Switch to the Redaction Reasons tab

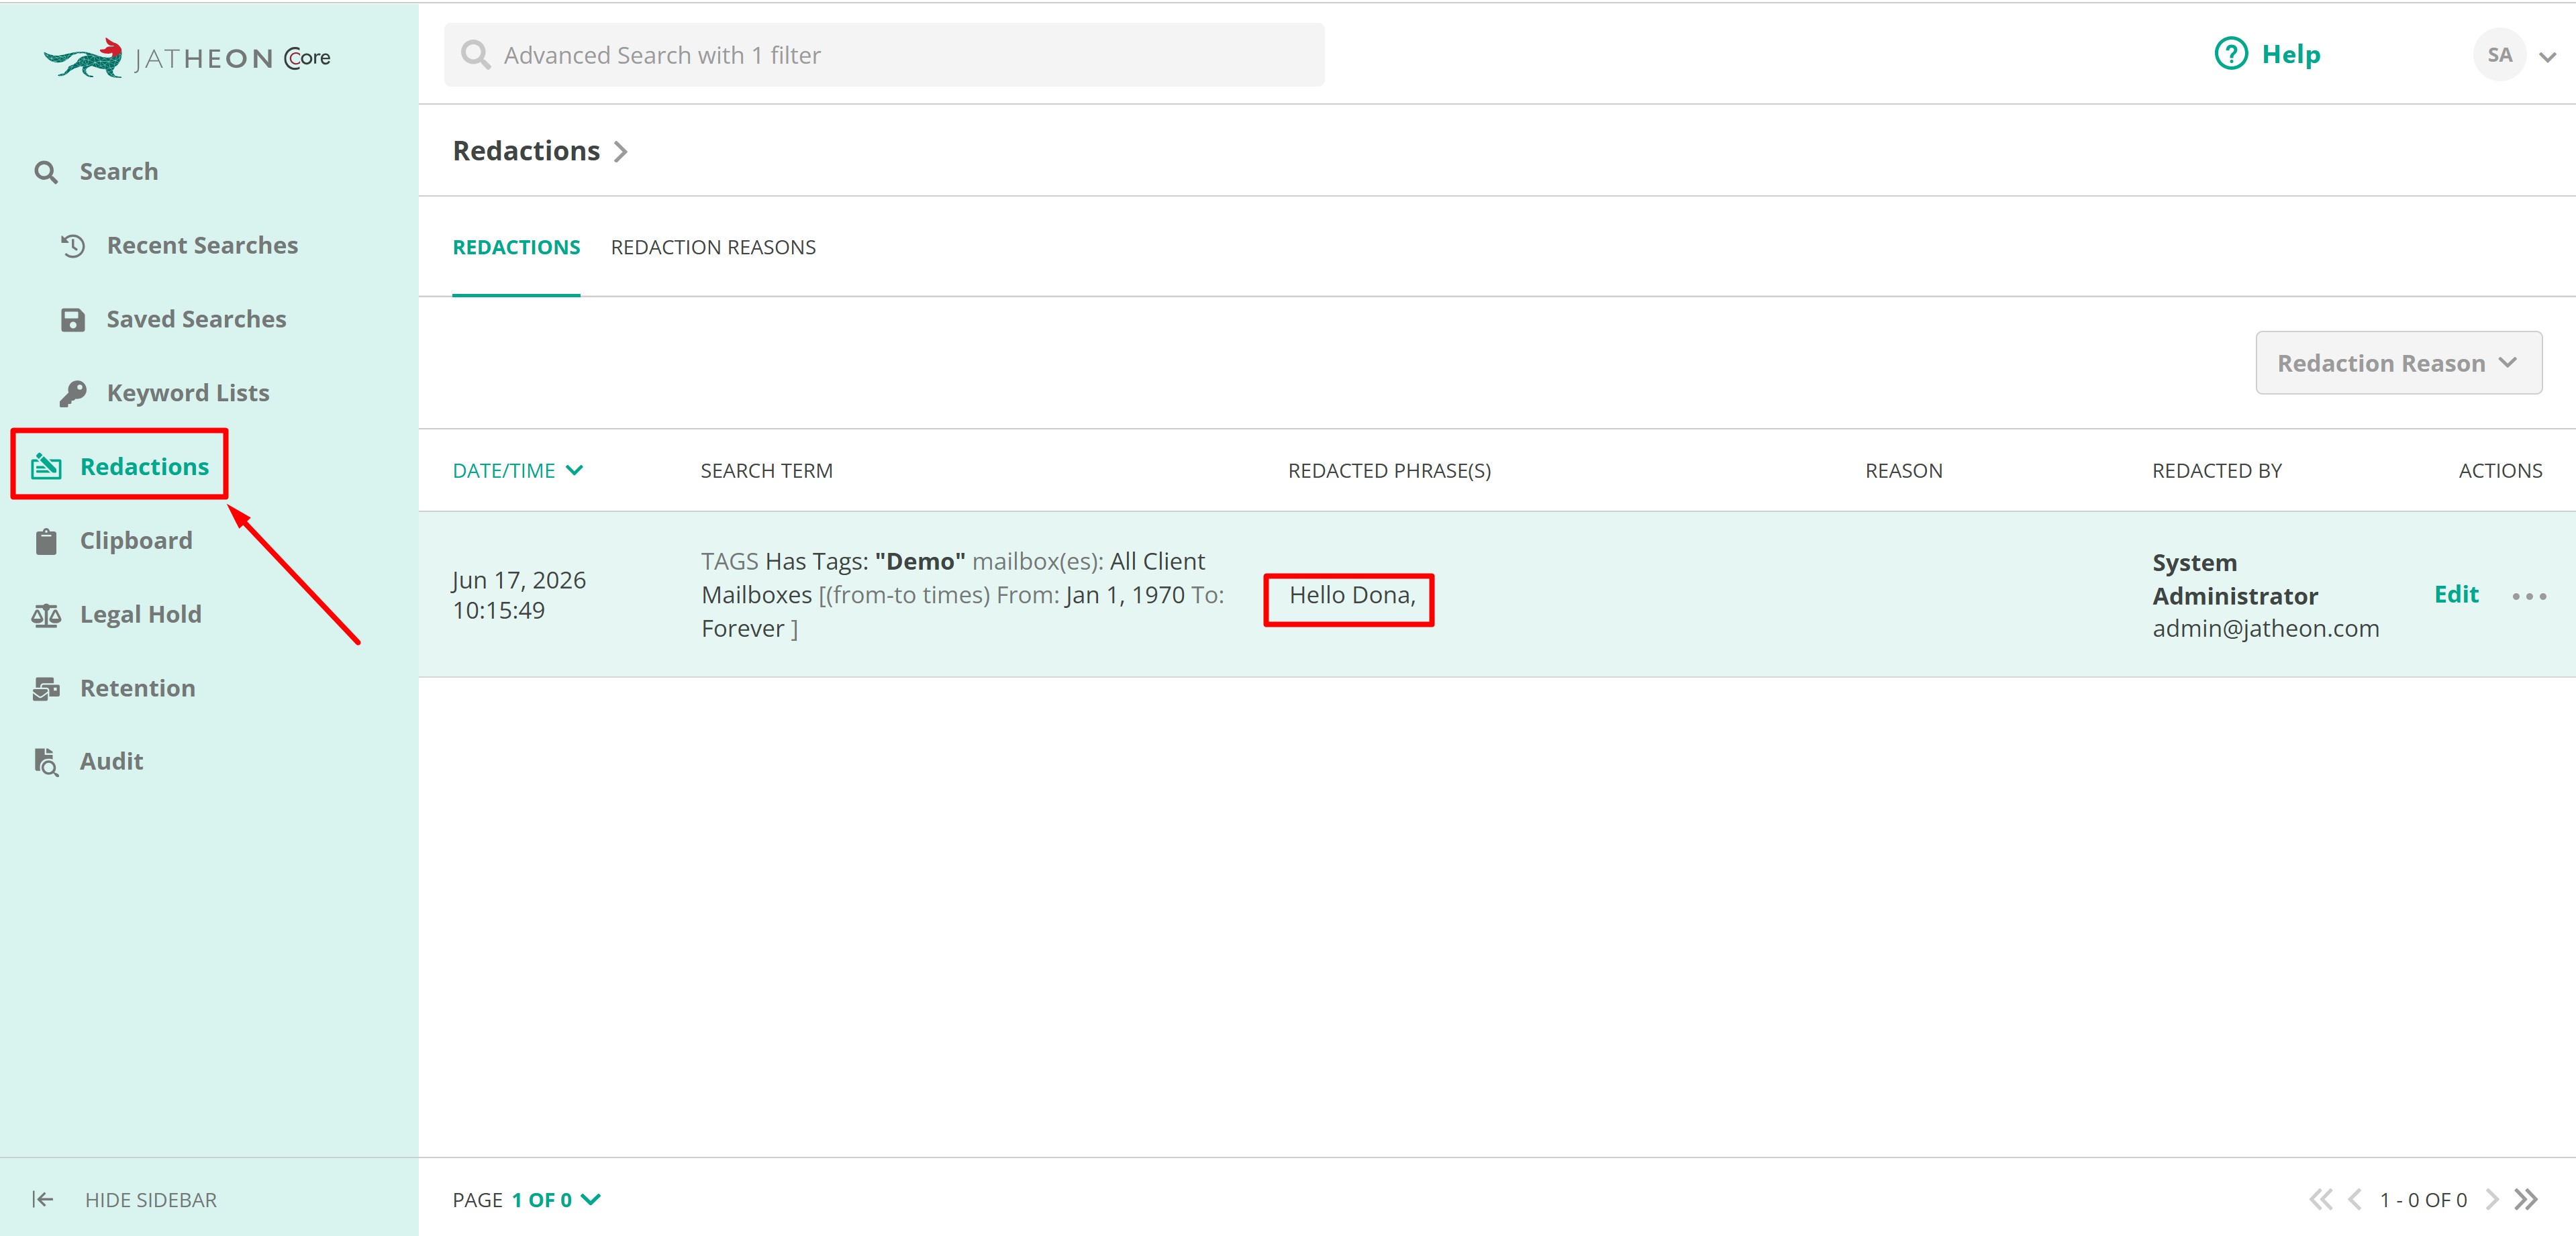click(x=713, y=247)
